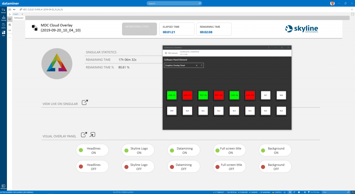355x194 pixels.
Task: Turn Headlines OFF
Action: tap(92, 166)
